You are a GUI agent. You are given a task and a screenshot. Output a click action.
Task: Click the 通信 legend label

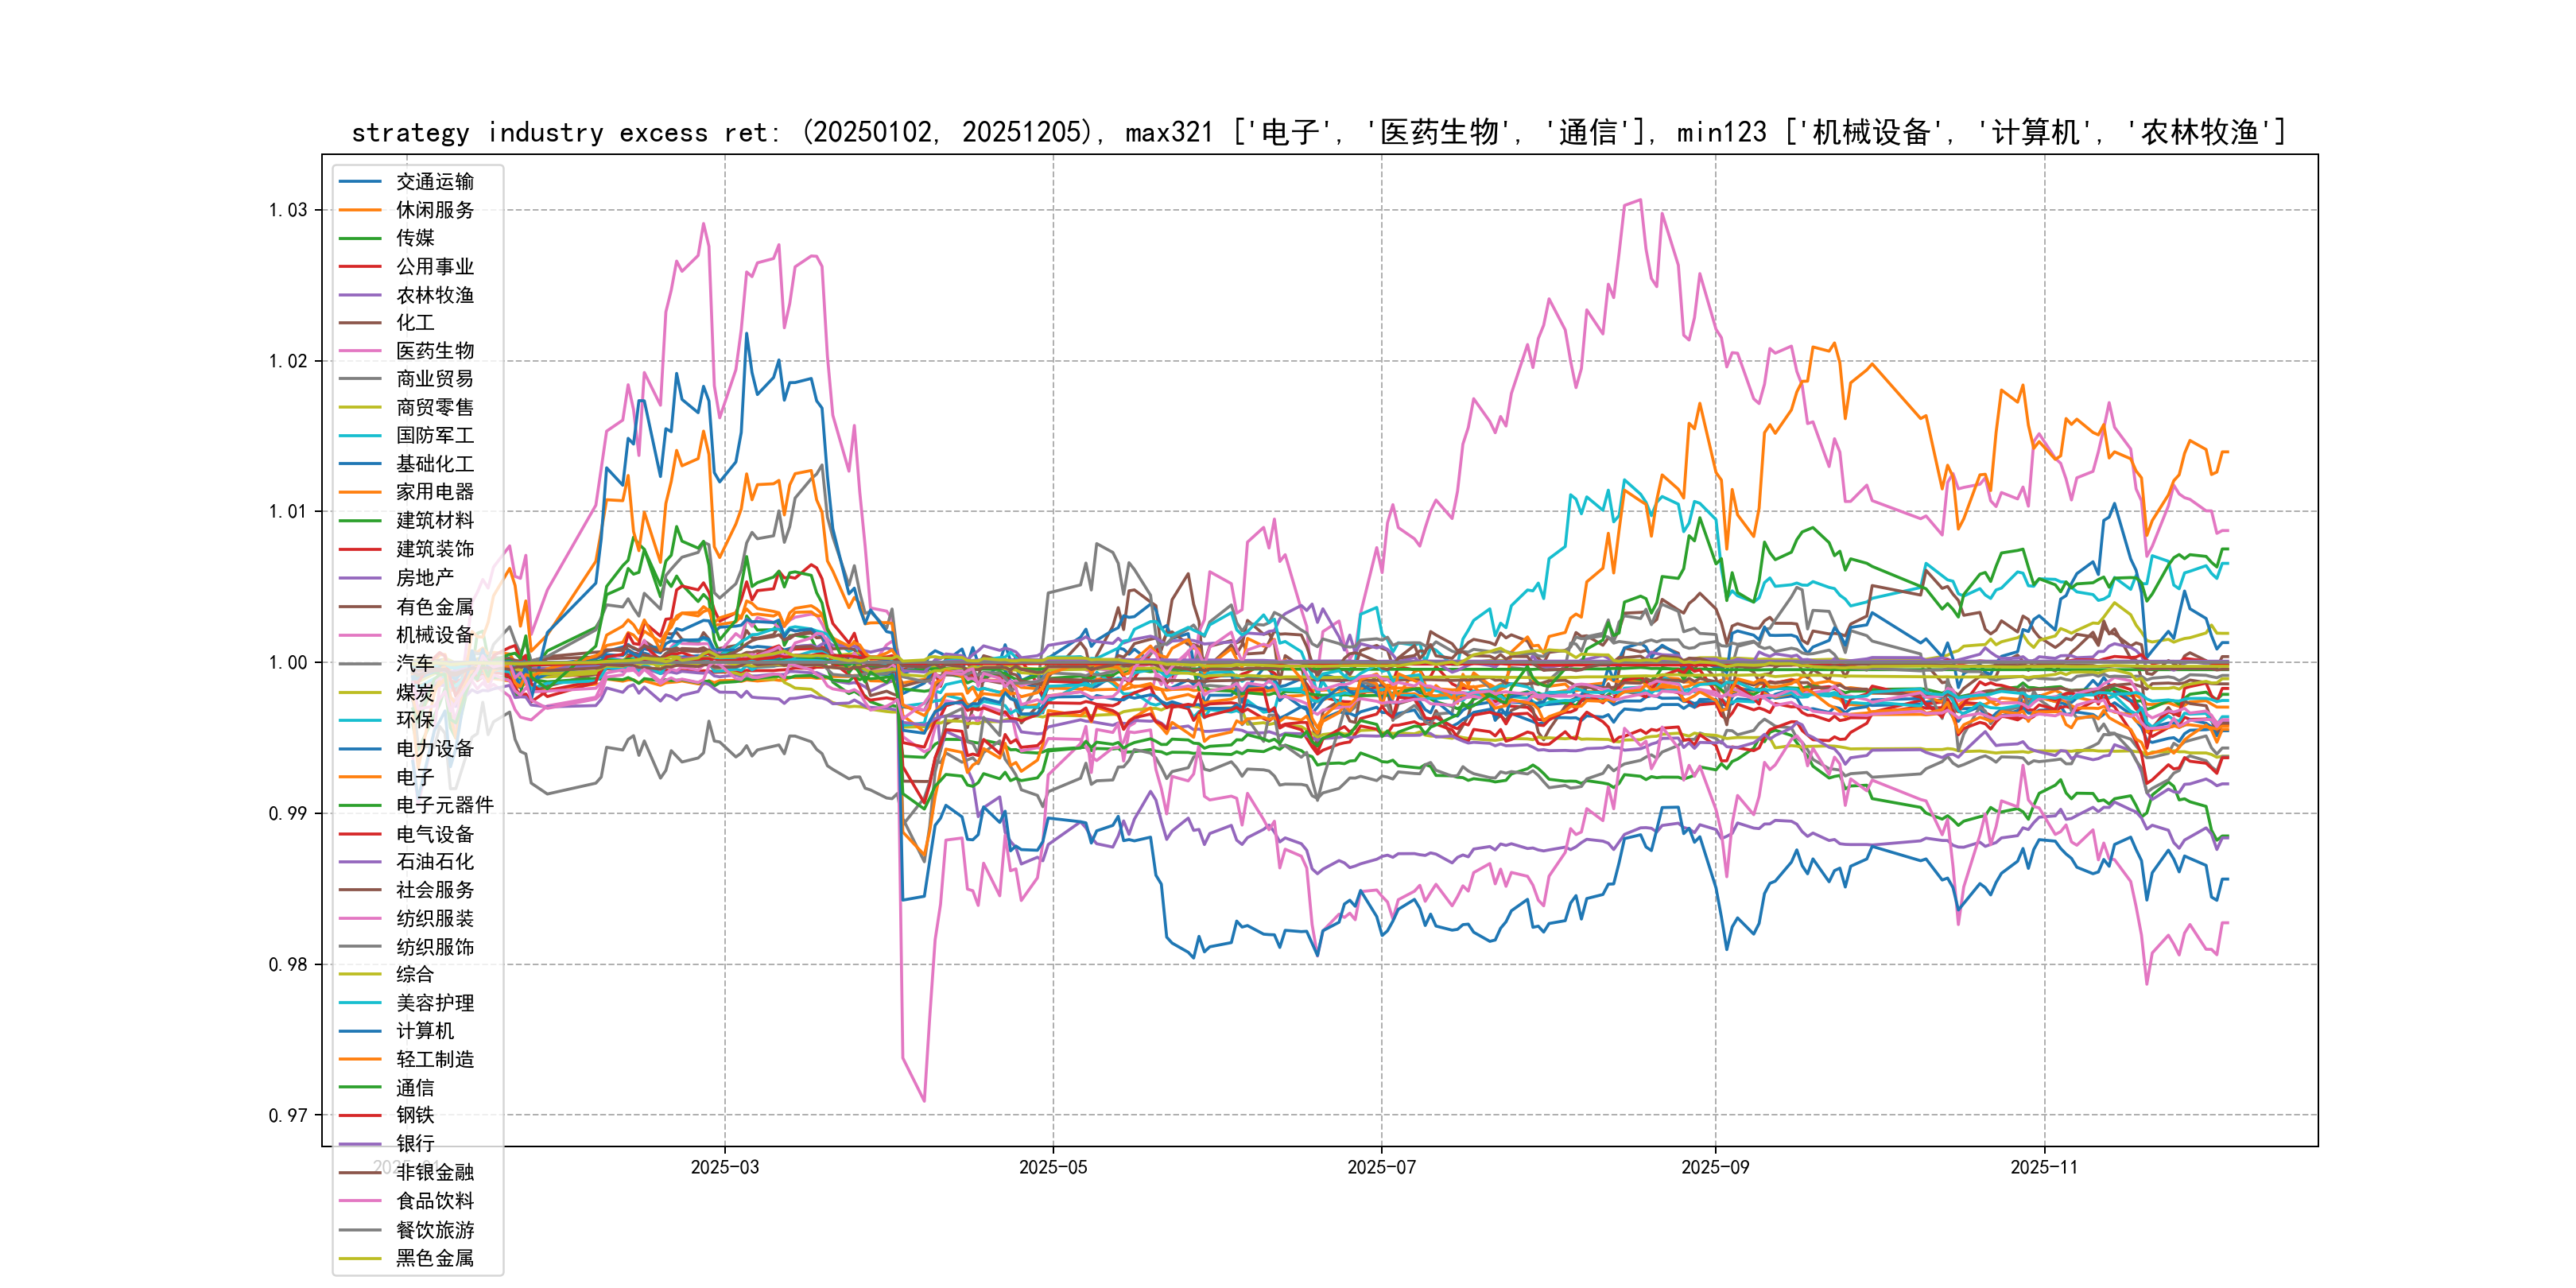pyautogui.click(x=414, y=1088)
